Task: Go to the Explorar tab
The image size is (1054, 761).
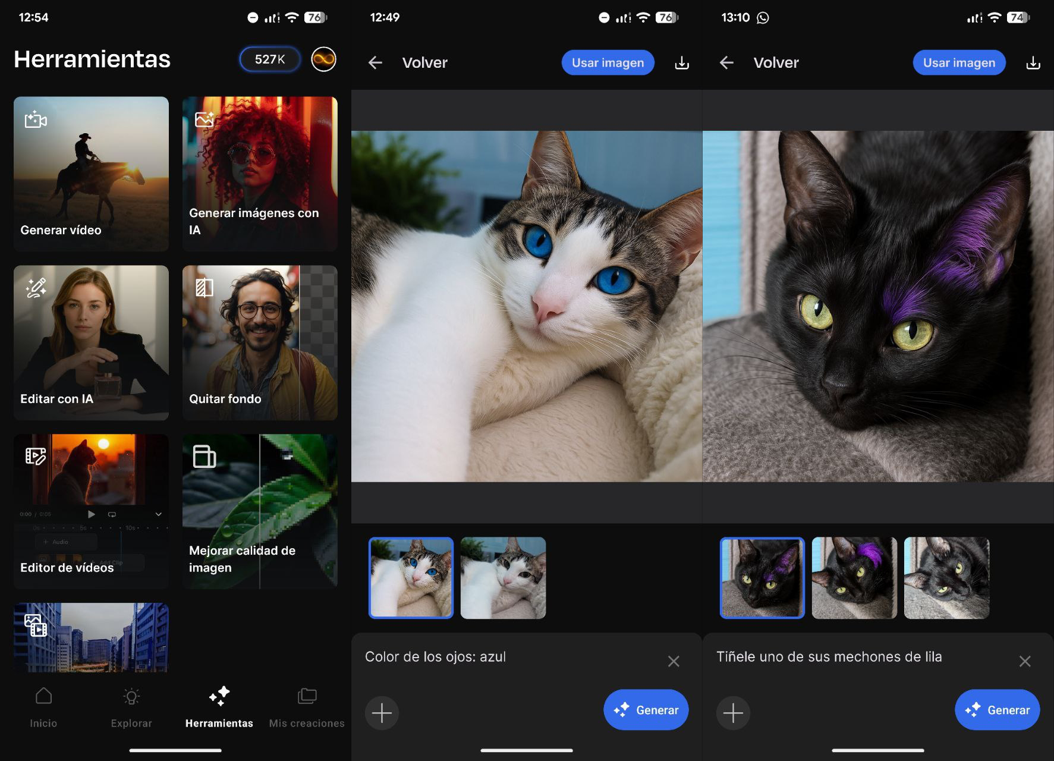Action: (x=131, y=707)
